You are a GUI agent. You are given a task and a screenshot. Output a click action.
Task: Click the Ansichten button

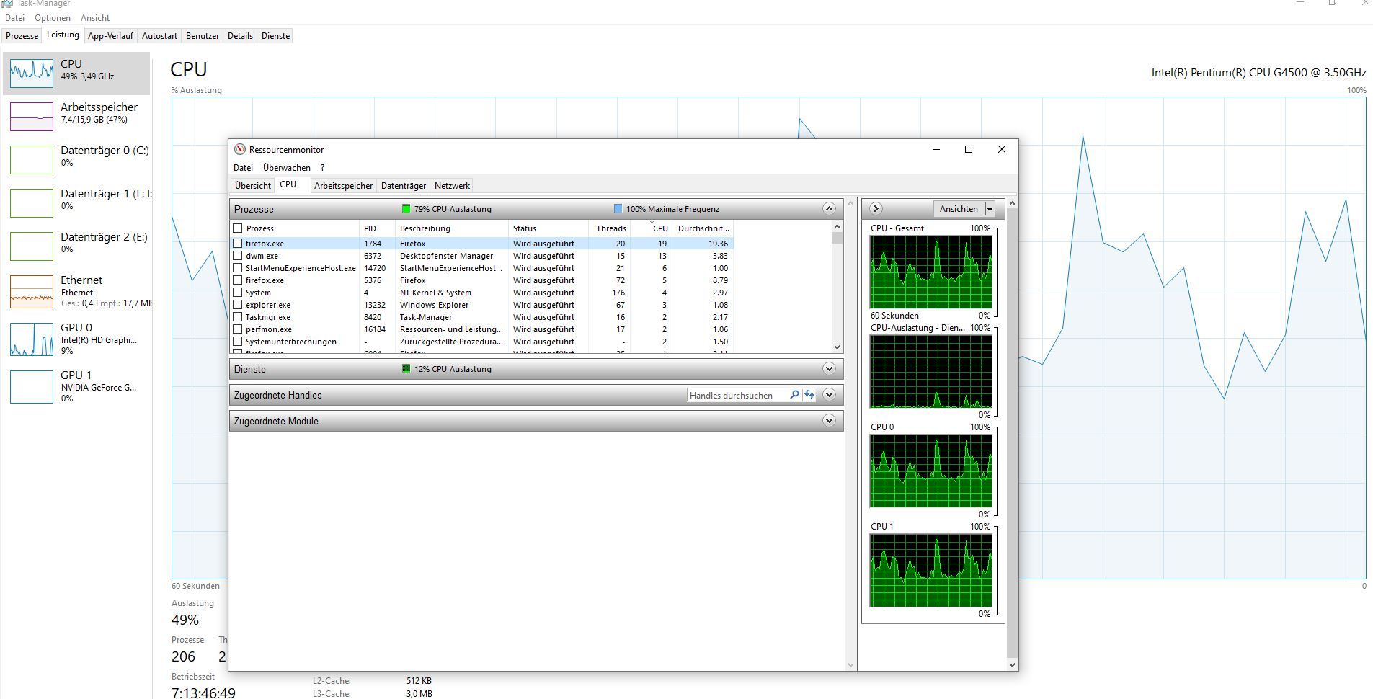coord(959,209)
